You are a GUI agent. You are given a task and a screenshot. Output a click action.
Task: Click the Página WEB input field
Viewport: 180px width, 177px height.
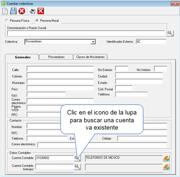pyautogui.click(x=44, y=108)
